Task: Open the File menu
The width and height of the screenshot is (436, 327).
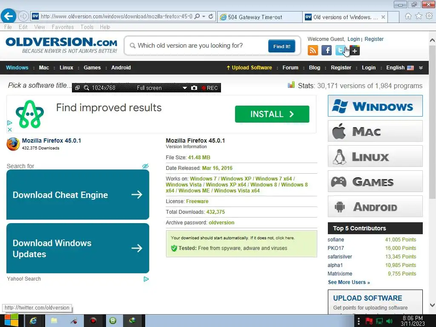Action: (x=8, y=27)
